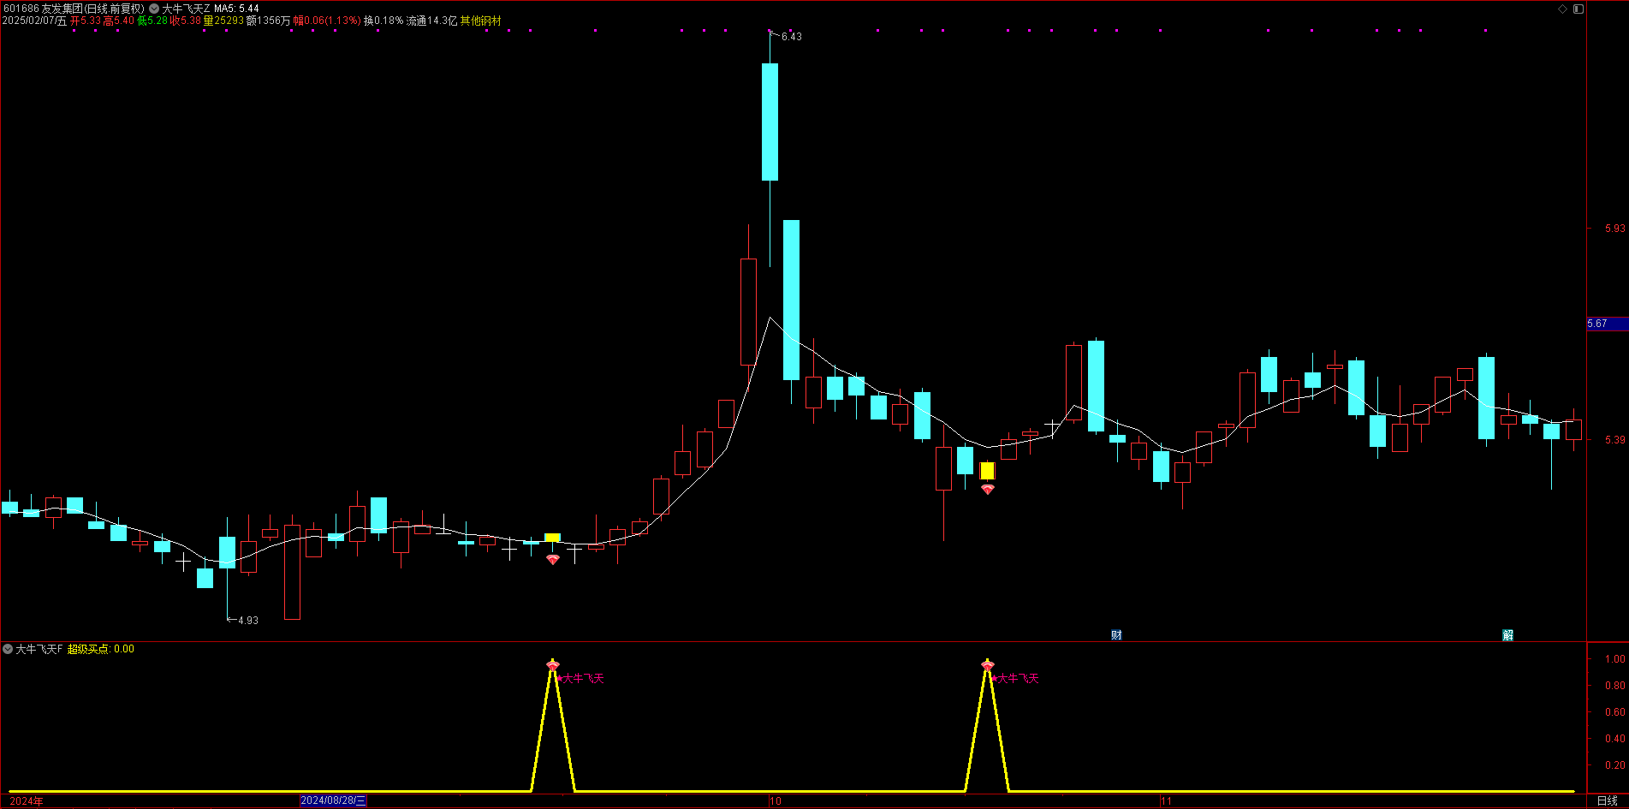The height and width of the screenshot is (809, 1629).
Task: Click the highlighted date 2024/08/28/三 on the time axis
Action: [333, 801]
